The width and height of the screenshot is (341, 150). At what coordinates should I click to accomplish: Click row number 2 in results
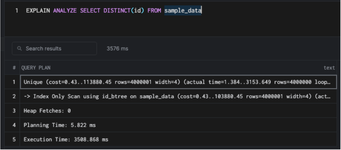[14, 96]
